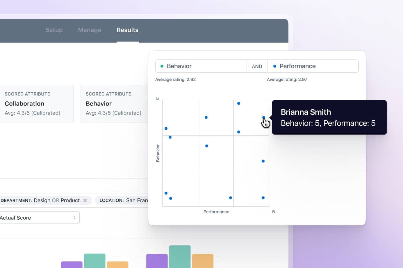
Task: Click the dot in the center grid cell
Action: [x=207, y=146]
